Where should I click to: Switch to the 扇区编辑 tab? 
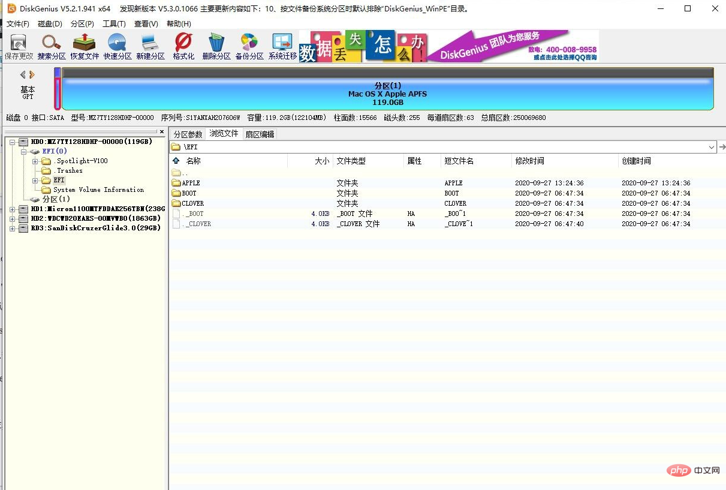pyautogui.click(x=260, y=134)
